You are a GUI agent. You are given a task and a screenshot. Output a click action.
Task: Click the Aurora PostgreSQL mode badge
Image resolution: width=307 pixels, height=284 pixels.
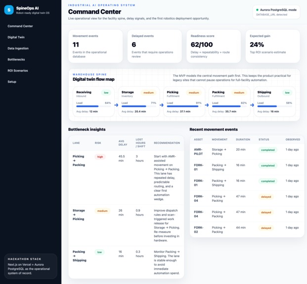coord(276,12)
